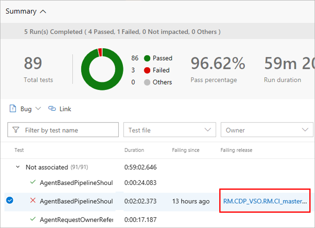
Task: Select the AgentRequestOwnerRefer test row
Action: [x=157, y=220]
